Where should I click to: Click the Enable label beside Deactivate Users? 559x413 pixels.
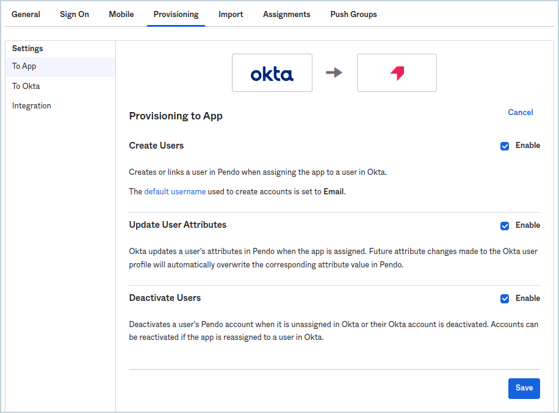pos(528,298)
